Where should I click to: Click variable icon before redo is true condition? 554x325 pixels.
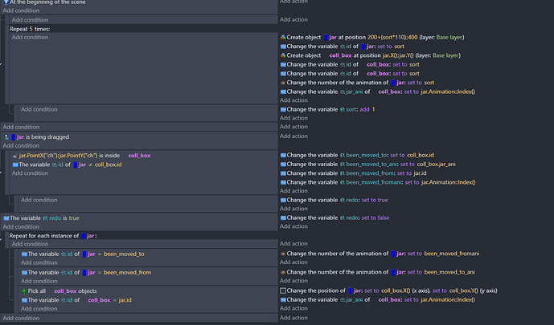point(6,218)
